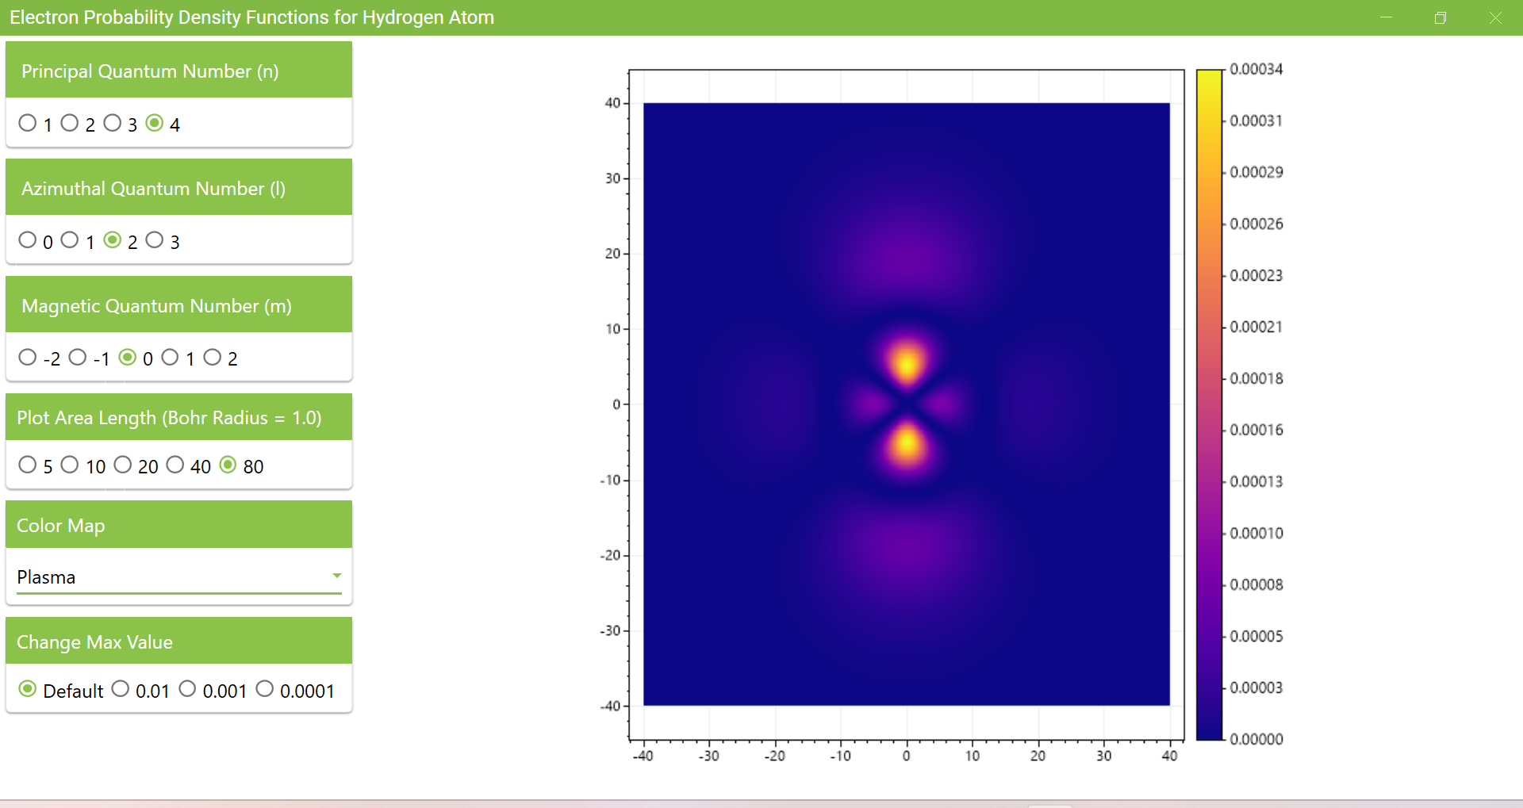Choose plot area length 10
Image resolution: width=1523 pixels, height=808 pixels.
click(70, 465)
